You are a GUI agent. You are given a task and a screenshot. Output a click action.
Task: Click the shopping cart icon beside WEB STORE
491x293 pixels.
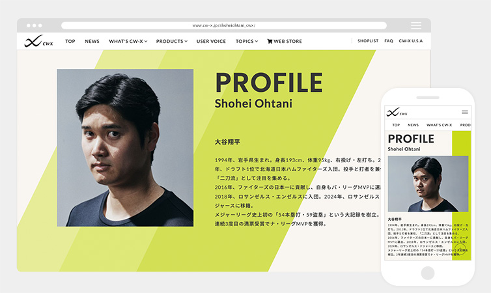(x=270, y=41)
